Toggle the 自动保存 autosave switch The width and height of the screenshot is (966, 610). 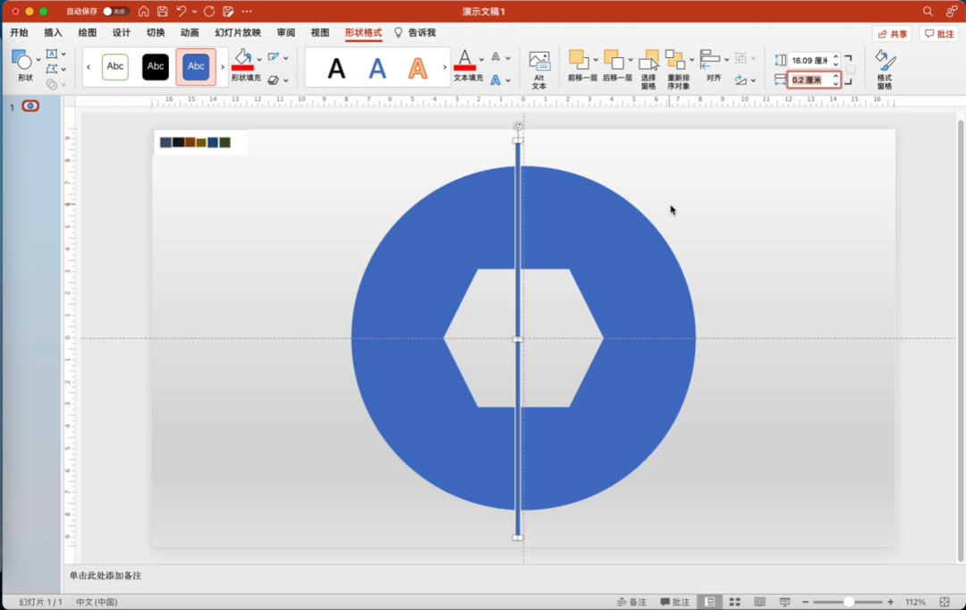click(115, 12)
